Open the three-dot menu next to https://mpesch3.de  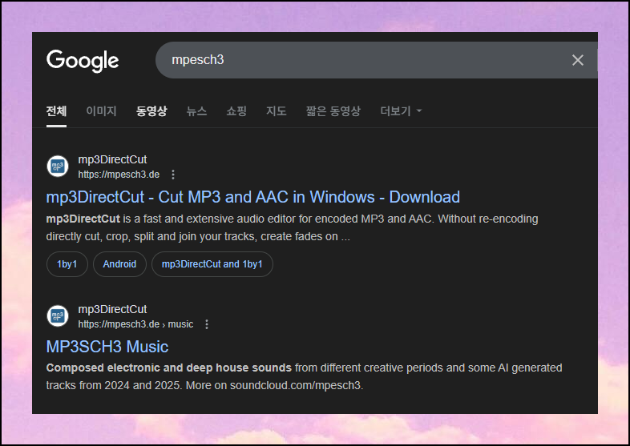tap(173, 175)
